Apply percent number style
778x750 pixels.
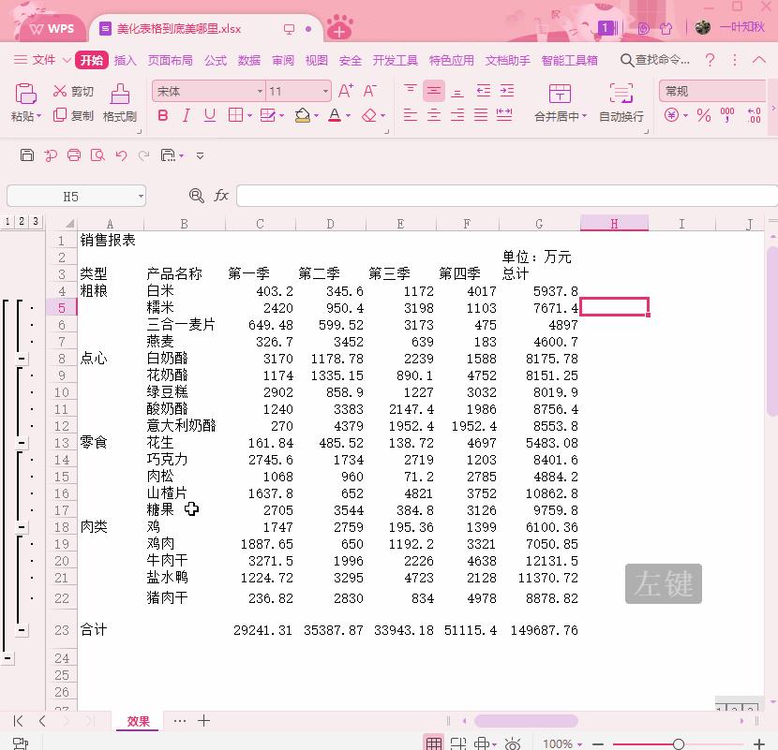click(702, 114)
